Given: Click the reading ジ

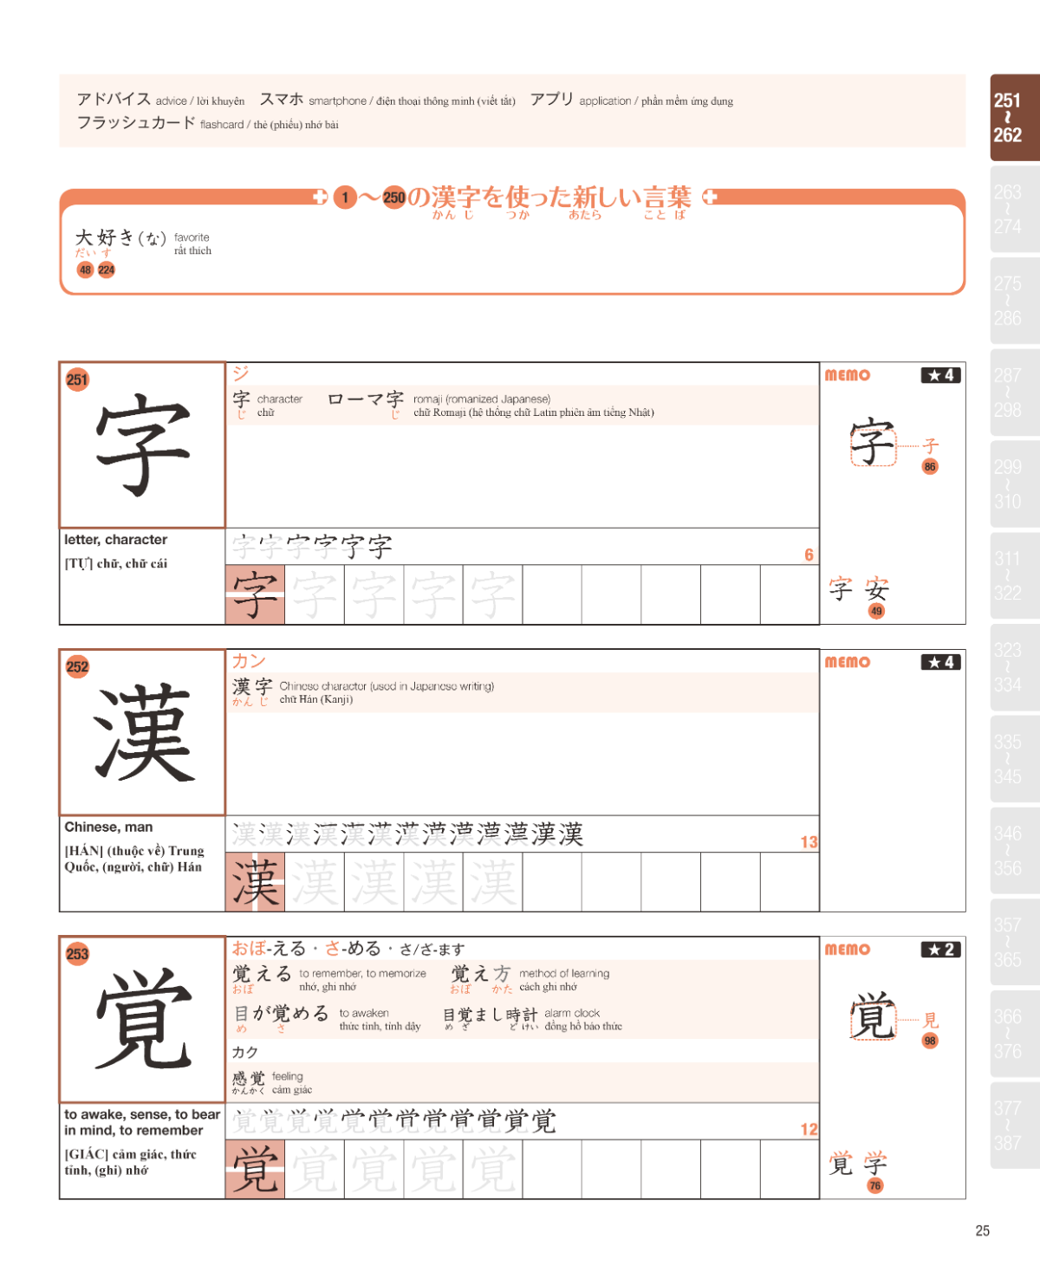Looking at the screenshot, I should [x=240, y=373].
